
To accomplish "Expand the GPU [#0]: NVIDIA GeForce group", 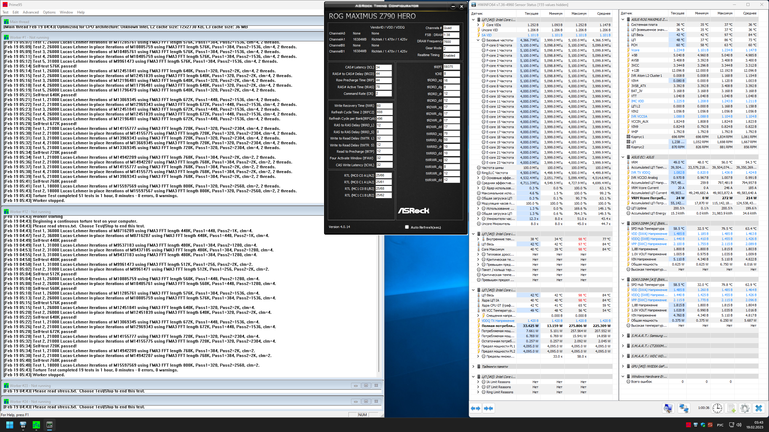I will click(623, 366).
